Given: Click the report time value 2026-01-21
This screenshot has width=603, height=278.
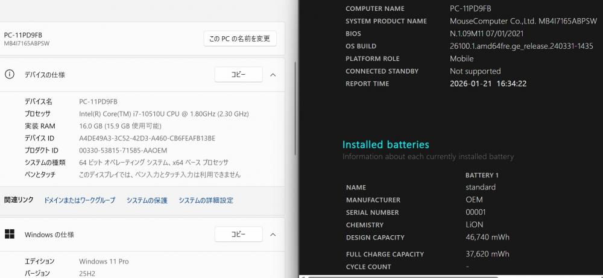Looking at the screenshot, I should click(488, 83).
